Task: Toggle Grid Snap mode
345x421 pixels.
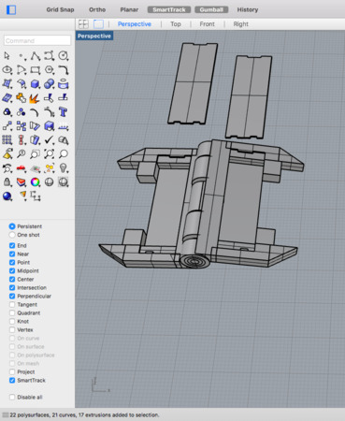Action: pyautogui.click(x=60, y=9)
